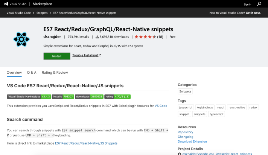Click the 'Simple extensions for React' description
This screenshot has width=268, height=155.
93,46
